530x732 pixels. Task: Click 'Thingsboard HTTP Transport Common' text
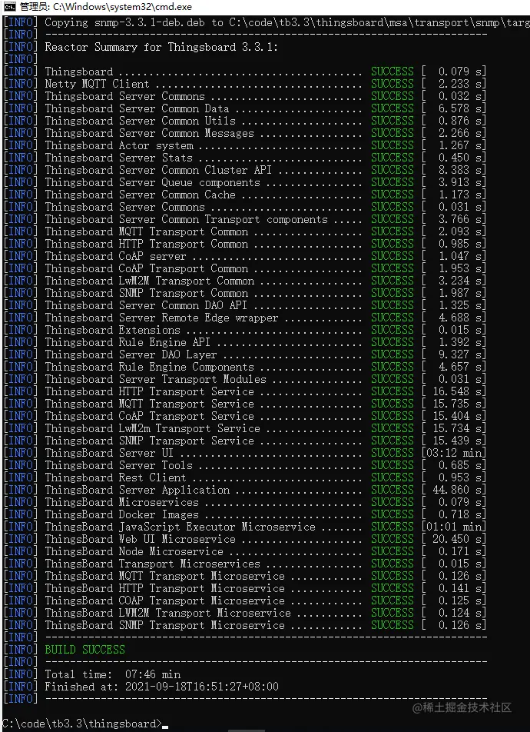146,244
